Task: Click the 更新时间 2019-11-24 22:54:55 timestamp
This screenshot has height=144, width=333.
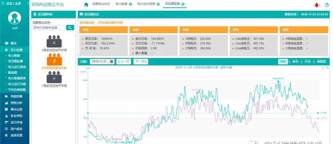Action: (306, 14)
